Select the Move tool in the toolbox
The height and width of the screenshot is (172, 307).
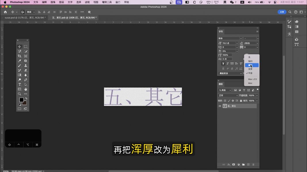19,47
